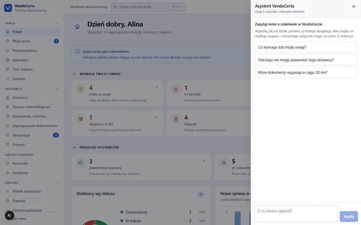Open the Pulpit dashboard page
361x225 pixels.
tap(32, 32)
